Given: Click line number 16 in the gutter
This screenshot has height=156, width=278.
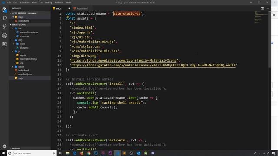Looking at the screenshot, I should click(59, 84).
